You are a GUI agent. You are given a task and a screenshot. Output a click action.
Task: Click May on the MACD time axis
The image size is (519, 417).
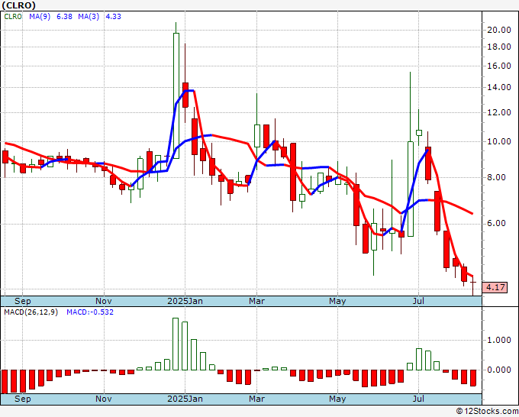click(x=337, y=399)
